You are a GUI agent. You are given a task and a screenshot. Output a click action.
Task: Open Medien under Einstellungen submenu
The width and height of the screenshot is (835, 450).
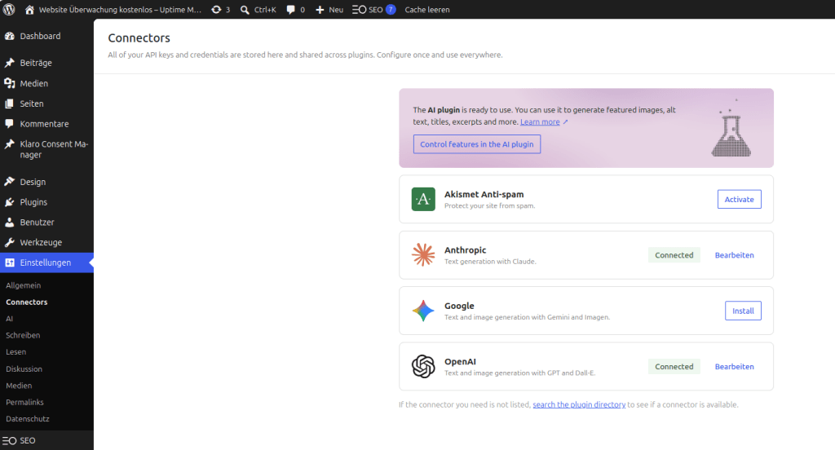pos(20,386)
